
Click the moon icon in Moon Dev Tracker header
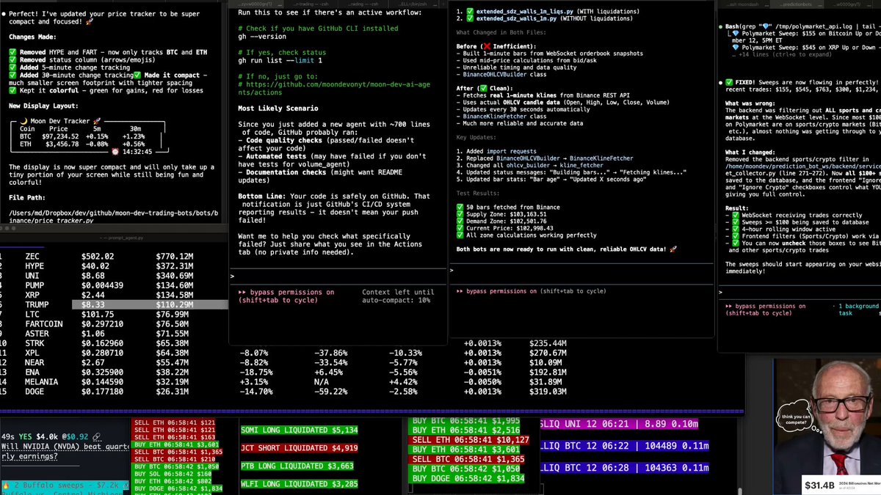tap(23, 120)
